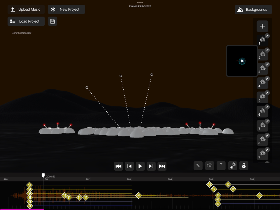280x210 pixels.
Task: Select the yellow 46 marker near 0:03 on timeline
Action: click(x=139, y=196)
